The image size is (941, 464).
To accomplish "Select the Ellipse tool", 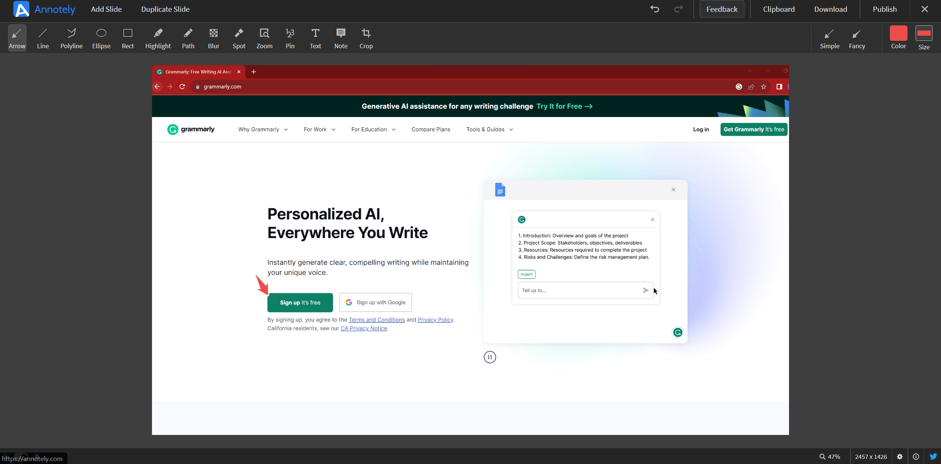I will pyautogui.click(x=101, y=38).
